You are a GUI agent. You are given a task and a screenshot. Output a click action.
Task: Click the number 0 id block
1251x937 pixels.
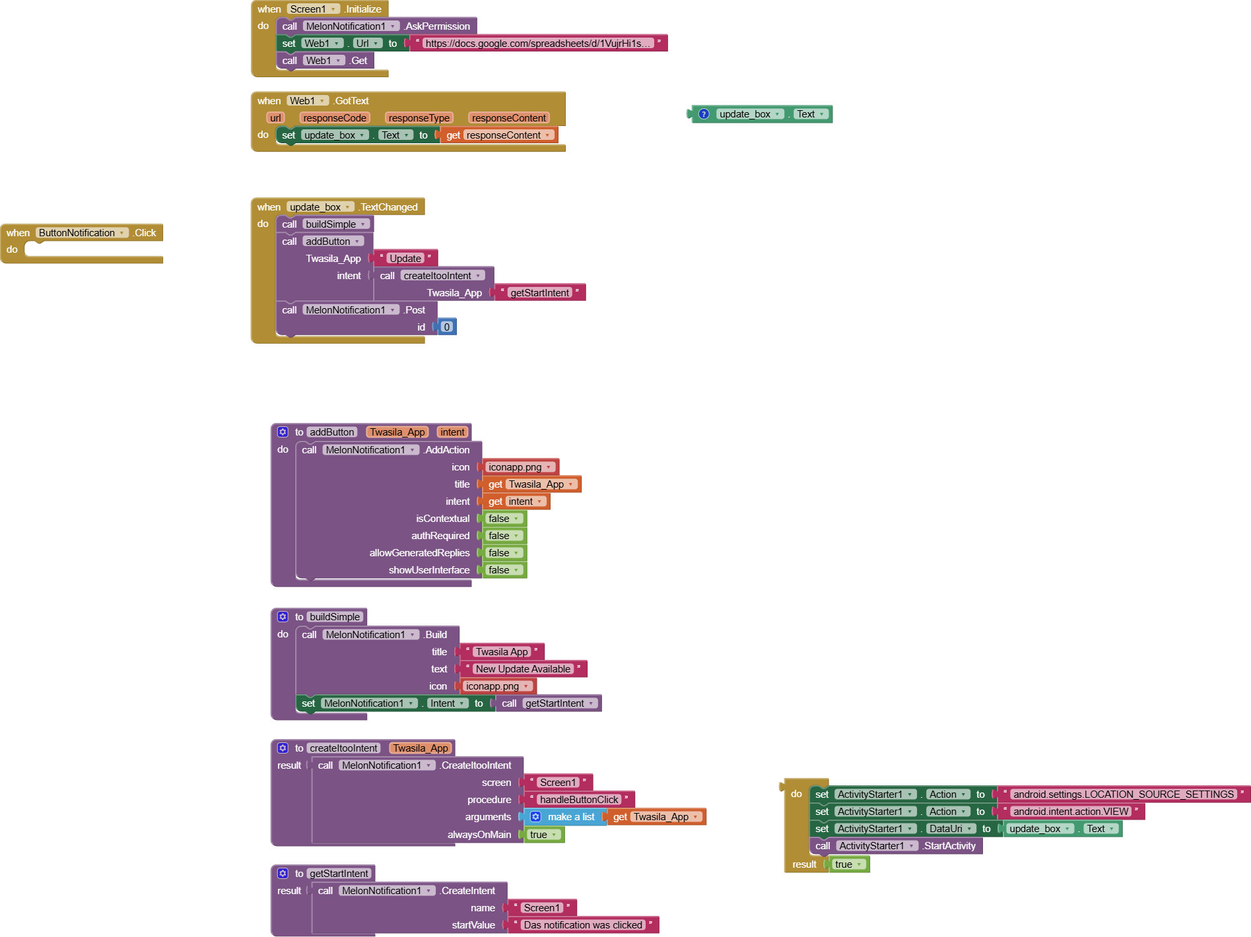coord(447,327)
